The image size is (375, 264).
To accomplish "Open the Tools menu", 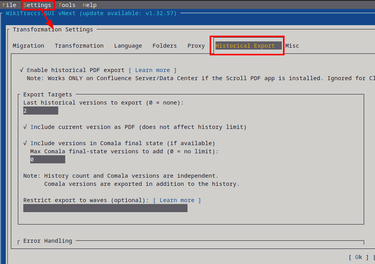I will (67, 5).
